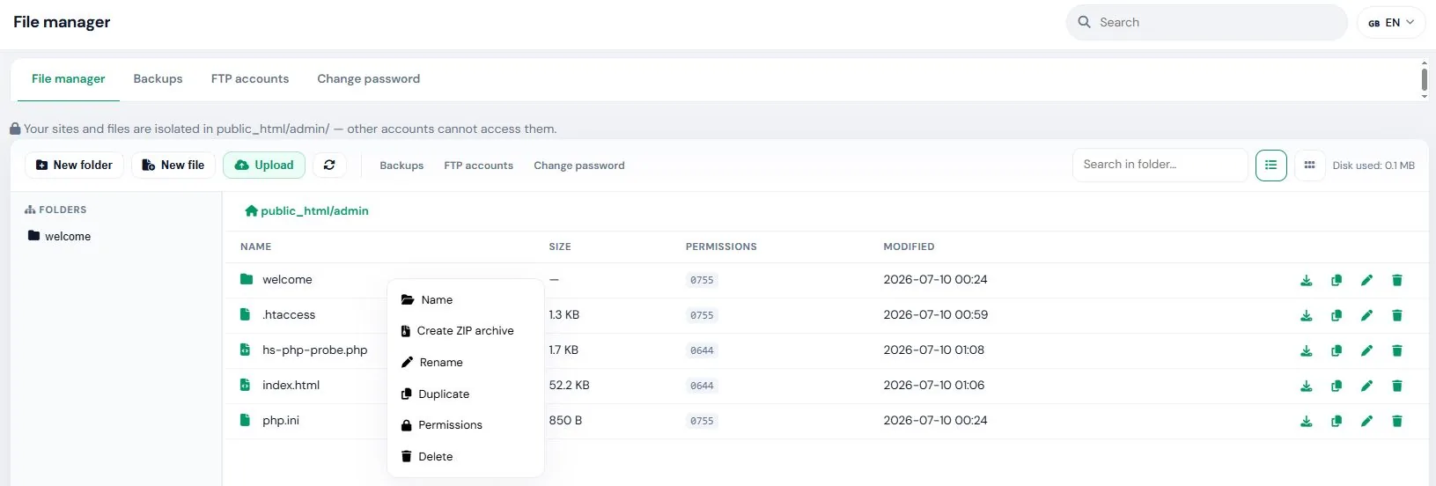The height and width of the screenshot is (486, 1436).
Task: Create a New file
Action: (173, 165)
